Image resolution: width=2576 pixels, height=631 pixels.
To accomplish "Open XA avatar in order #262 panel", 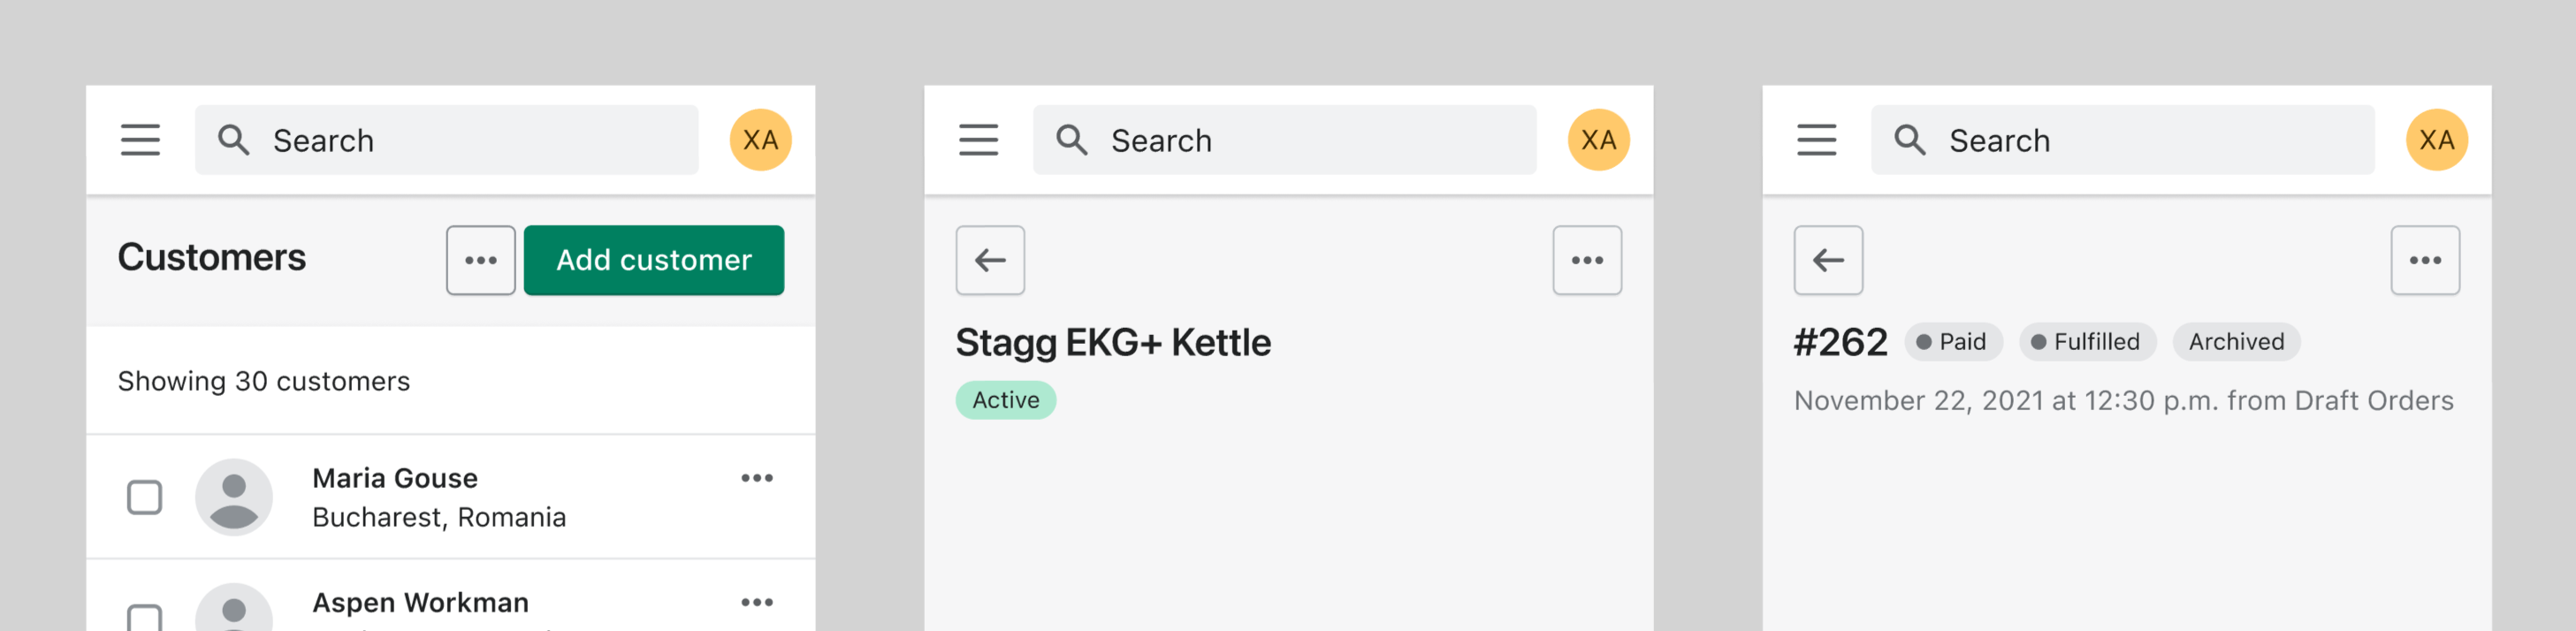I will tap(2436, 140).
